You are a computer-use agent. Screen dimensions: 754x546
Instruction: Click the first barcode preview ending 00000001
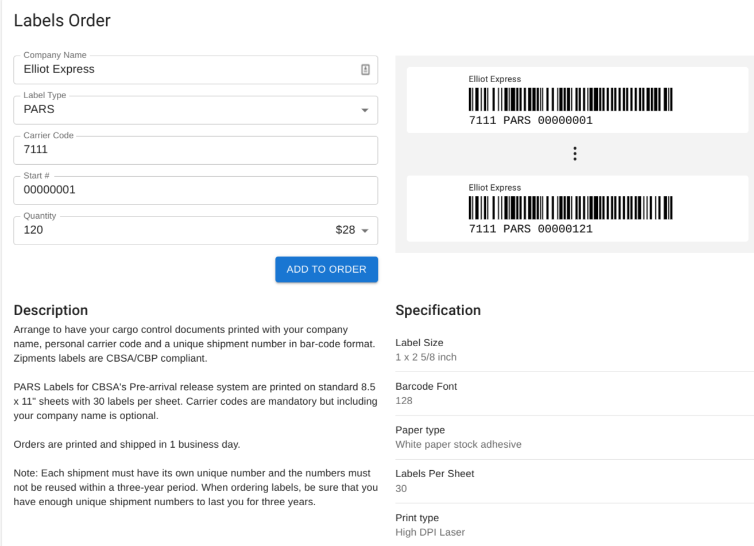pyautogui.click(x=570, y=99)
